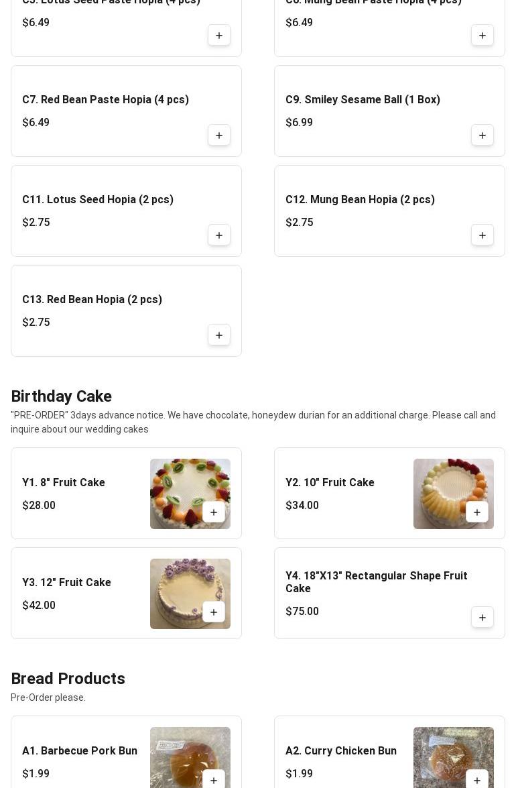Open the C9 Smiley Sesame Ball item title
The image size is (516, 788).
click(363, 99)
